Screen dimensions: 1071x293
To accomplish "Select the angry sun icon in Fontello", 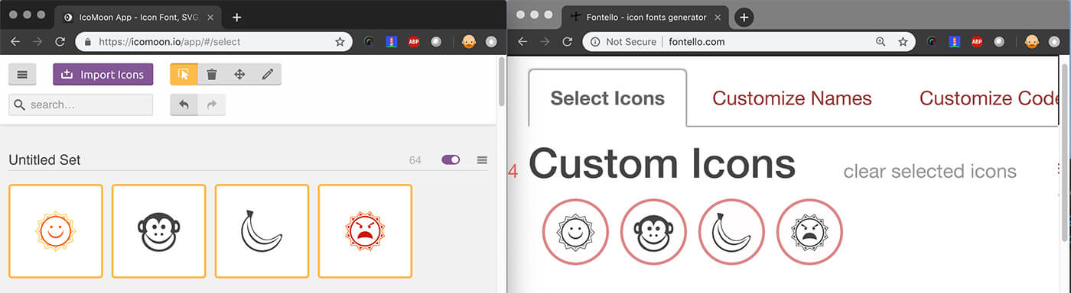I will (809, 232).
